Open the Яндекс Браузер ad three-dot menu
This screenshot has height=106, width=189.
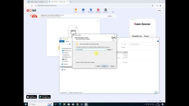pyautogui.click(x=154, y=20)
